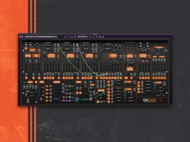Open settings via the gear icon
The image size is (190, 142).
click(x=65, y=37)
